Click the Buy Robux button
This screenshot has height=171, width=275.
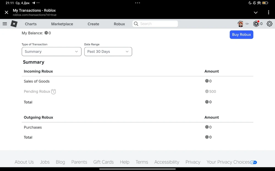pos(241,34)
